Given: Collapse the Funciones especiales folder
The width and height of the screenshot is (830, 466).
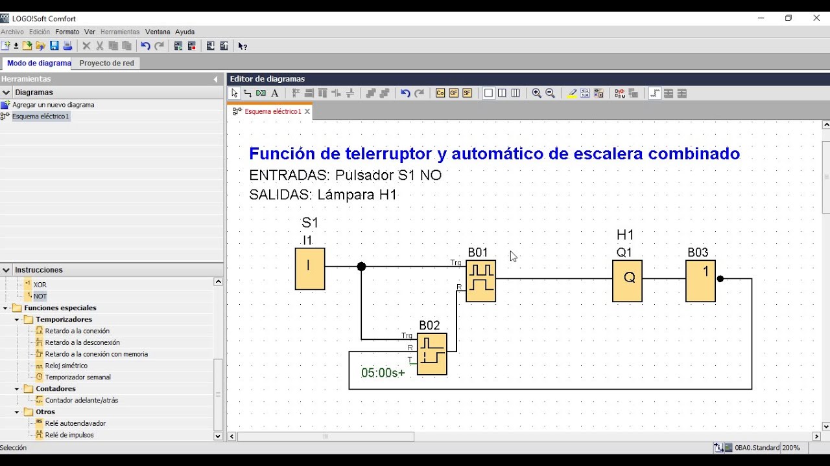Looking at the screenshot, I should pos(5,308).
